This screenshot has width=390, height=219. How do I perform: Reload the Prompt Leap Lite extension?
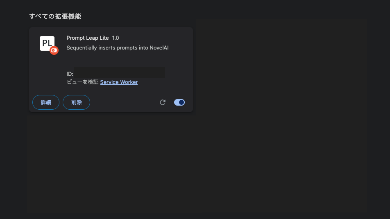[x=163, y=102]
